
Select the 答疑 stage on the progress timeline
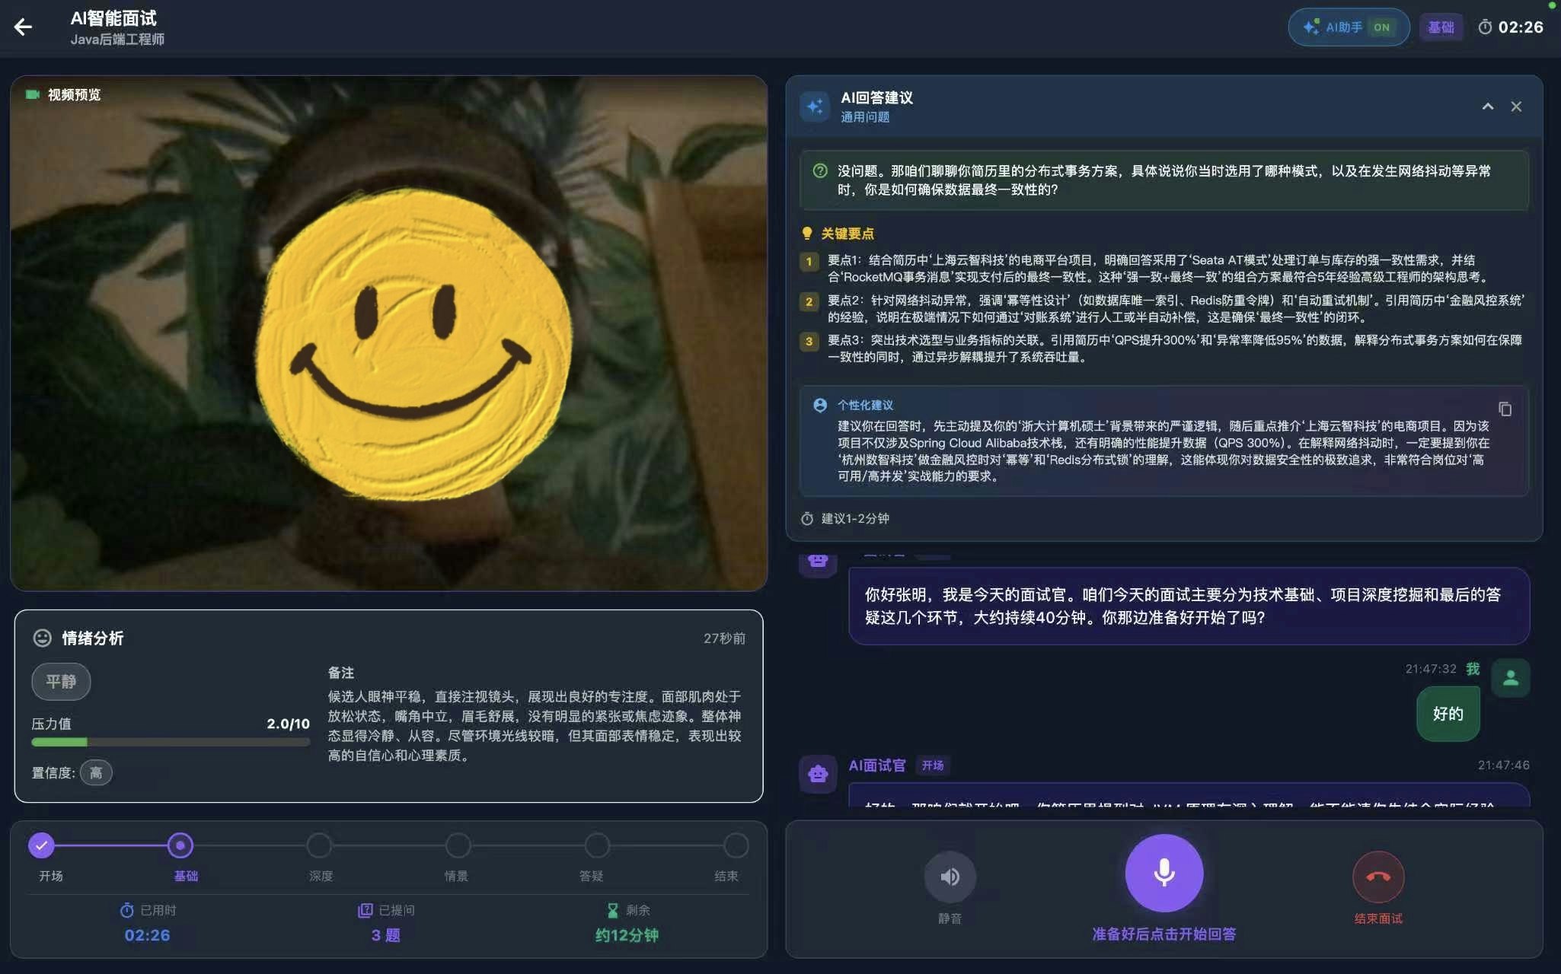tap(597, 845)
